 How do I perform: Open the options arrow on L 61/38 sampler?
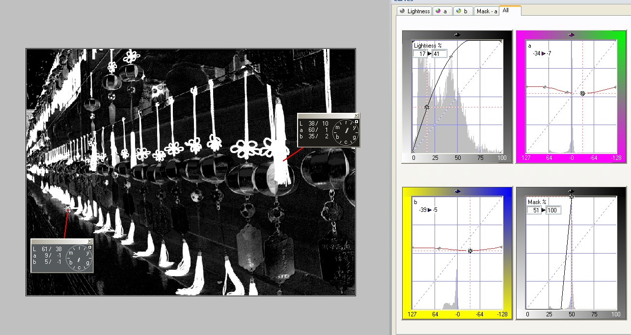click(x=90, y=247)
